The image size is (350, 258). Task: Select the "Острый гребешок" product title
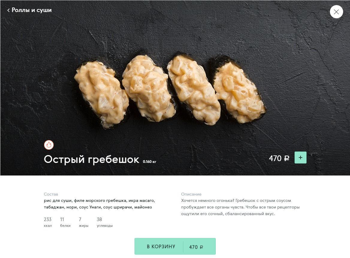click(91, 159)
